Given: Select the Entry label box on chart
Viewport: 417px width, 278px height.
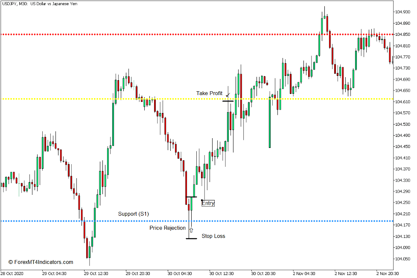Looking at the screenshot, I should tap(207, 203).
